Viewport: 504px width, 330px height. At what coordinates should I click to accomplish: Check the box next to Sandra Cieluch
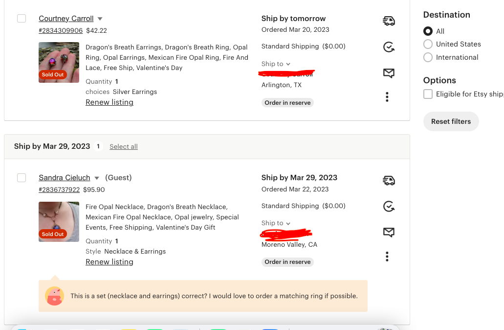[x=22, y=178]
